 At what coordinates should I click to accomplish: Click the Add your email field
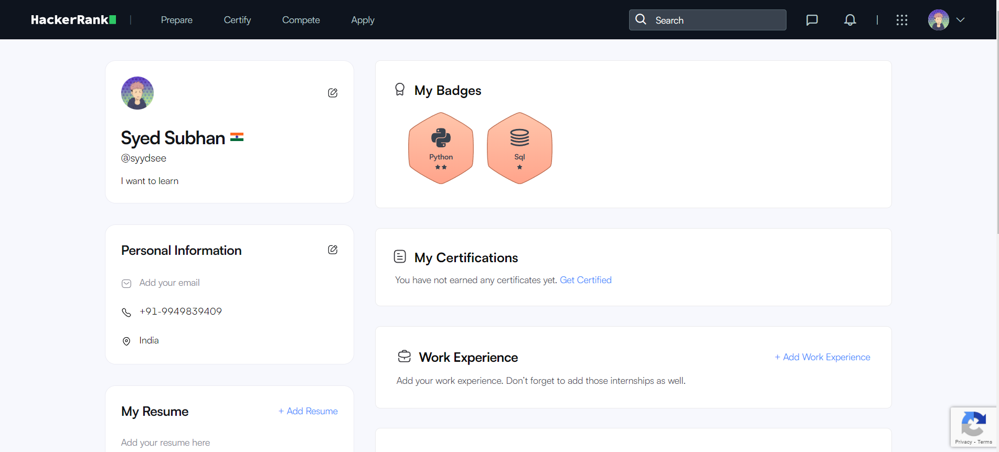[169, 283]
